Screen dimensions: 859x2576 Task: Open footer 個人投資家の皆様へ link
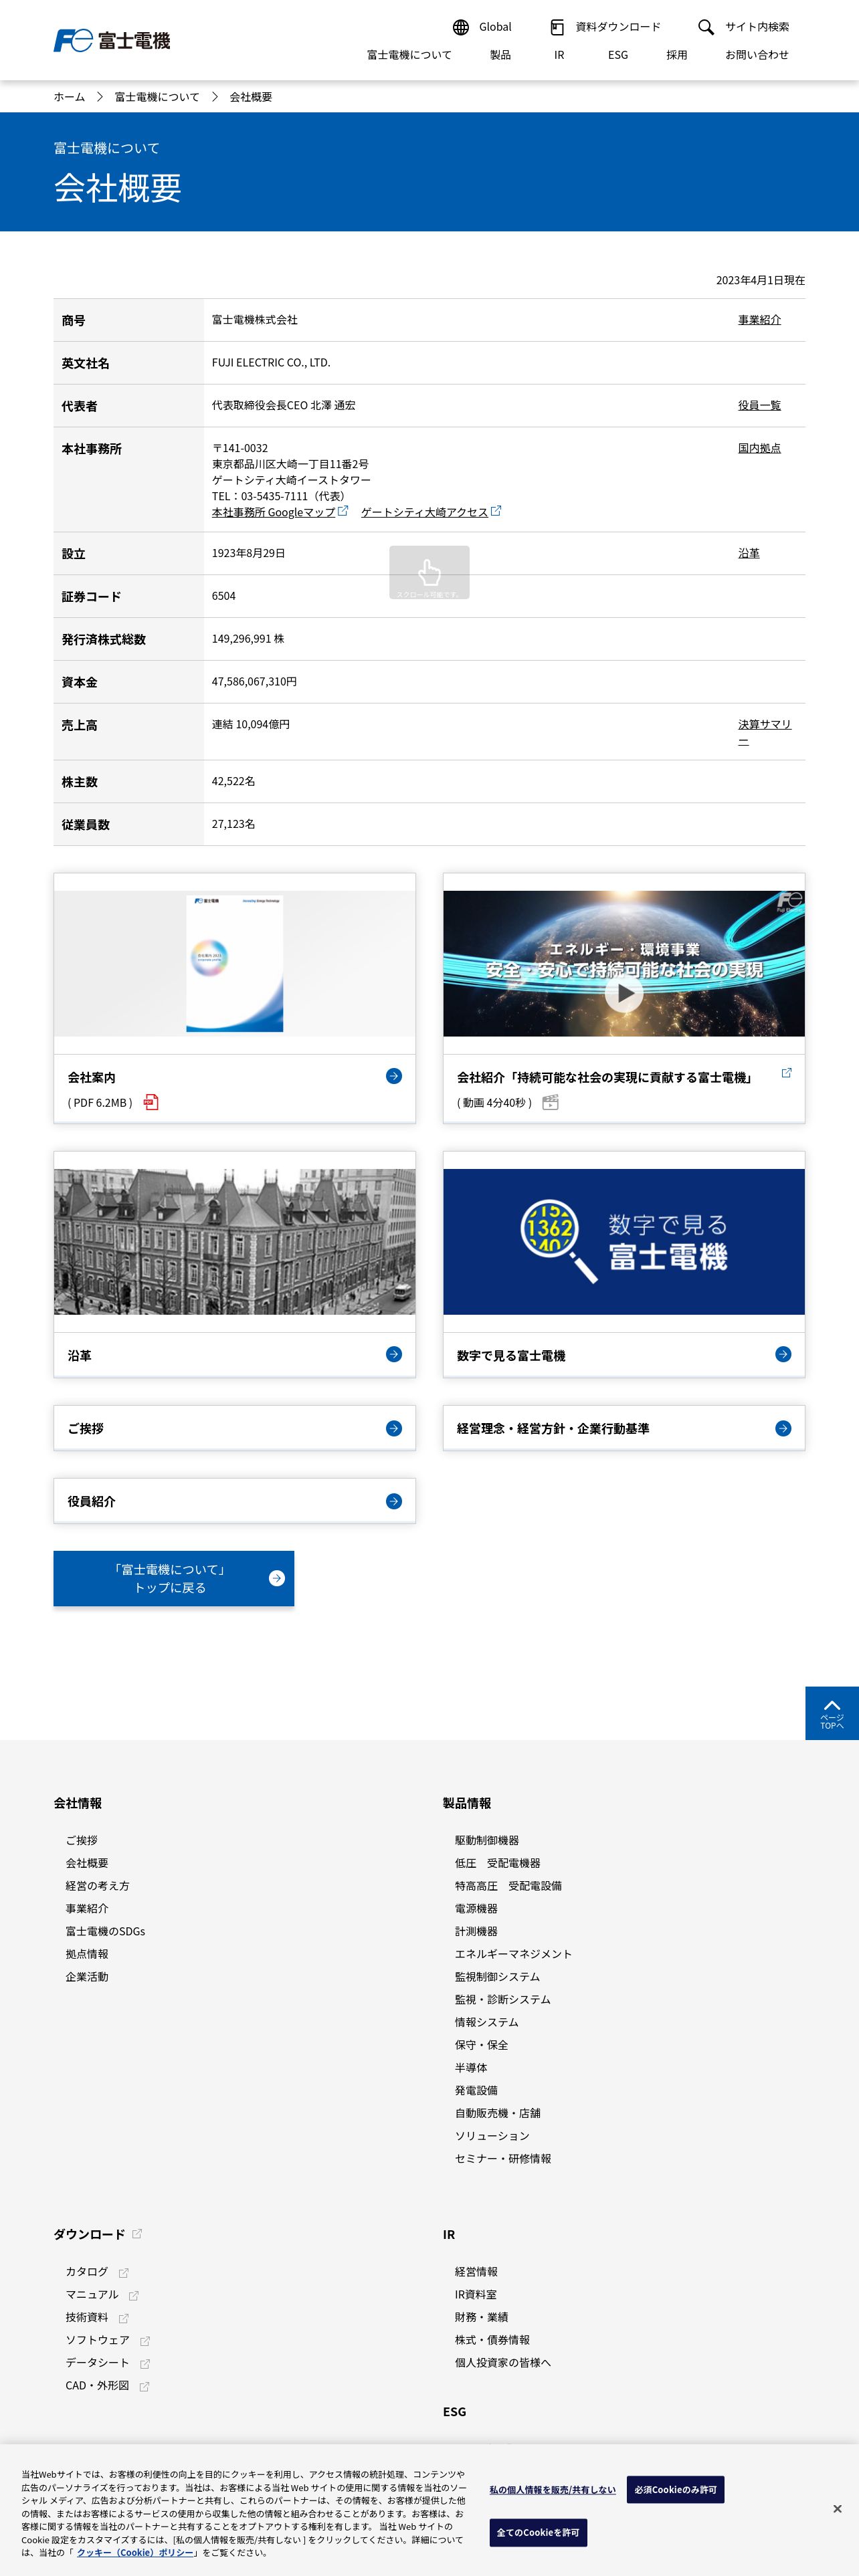click(x=502, y=2362)
